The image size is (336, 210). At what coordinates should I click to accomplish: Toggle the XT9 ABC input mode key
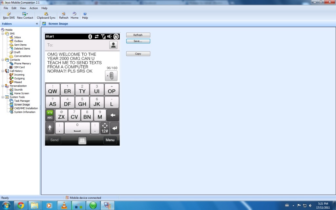tap(50, 115)
